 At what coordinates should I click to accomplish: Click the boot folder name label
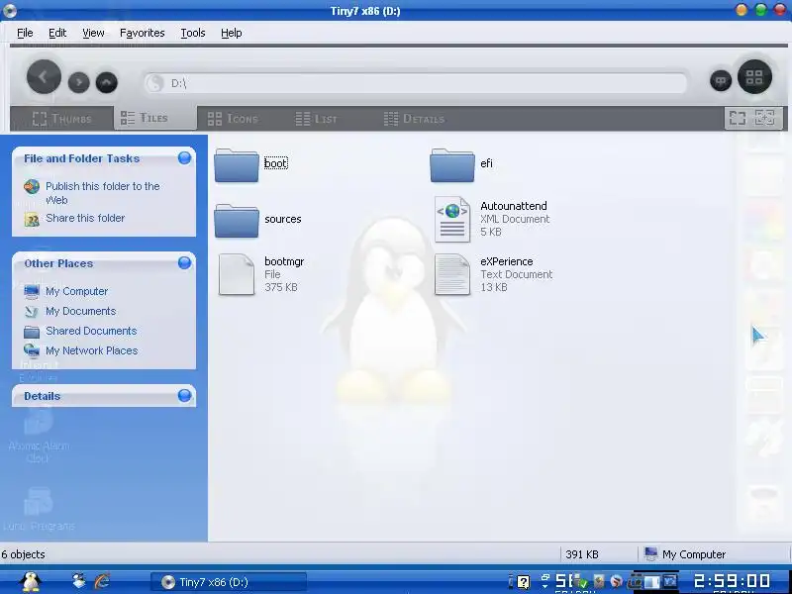(276, 163)
